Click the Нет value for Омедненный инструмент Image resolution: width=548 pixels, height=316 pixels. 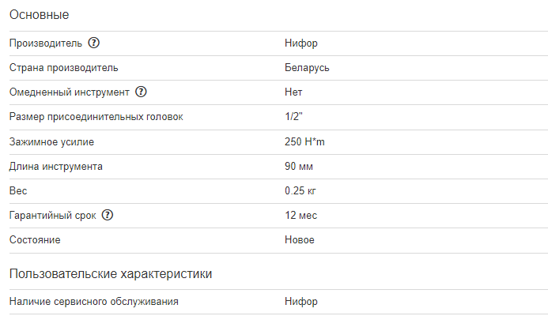click(x=293, y=92)
